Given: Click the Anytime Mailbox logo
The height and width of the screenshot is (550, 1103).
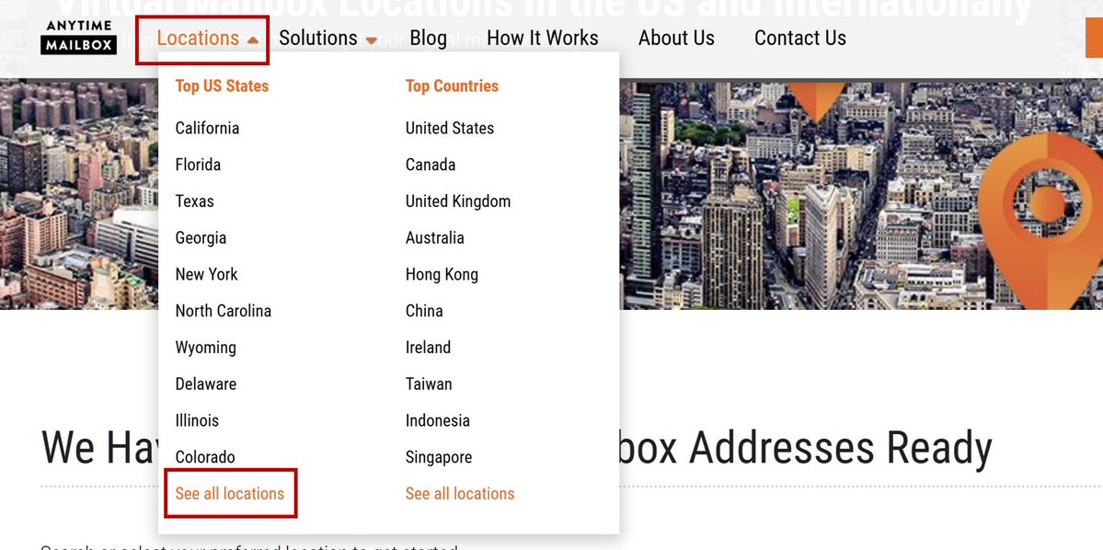Looking at the screenshot, I should pos(79,38).
